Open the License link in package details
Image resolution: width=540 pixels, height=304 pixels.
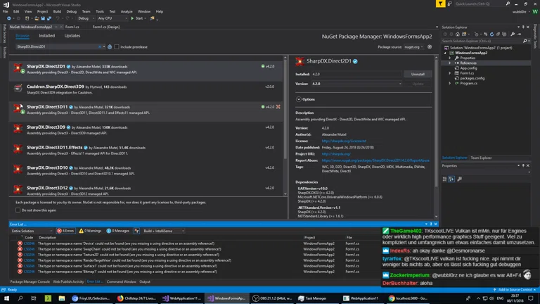344,141
